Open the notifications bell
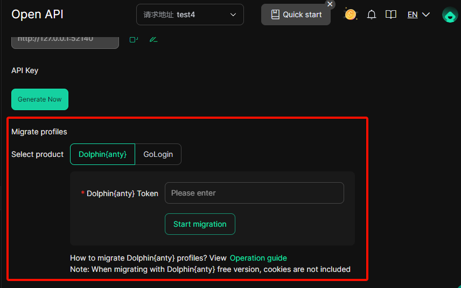461x288 pixels. (371, 15)
